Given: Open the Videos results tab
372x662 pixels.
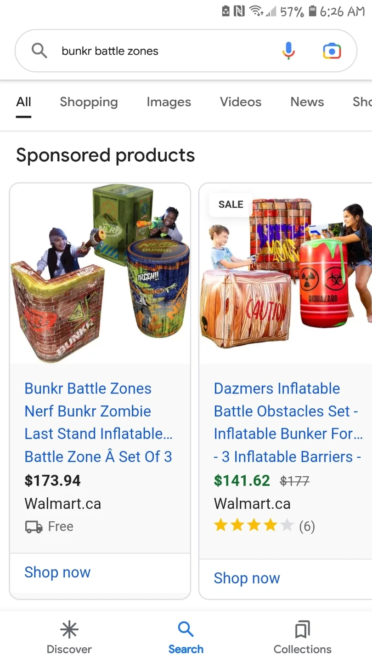Looking at the screenshot, I should (241, 102).
